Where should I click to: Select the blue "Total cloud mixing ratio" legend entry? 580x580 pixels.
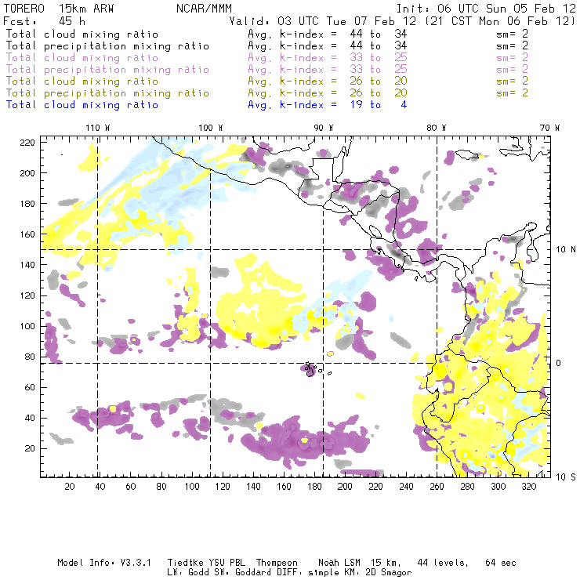(82, 105)
